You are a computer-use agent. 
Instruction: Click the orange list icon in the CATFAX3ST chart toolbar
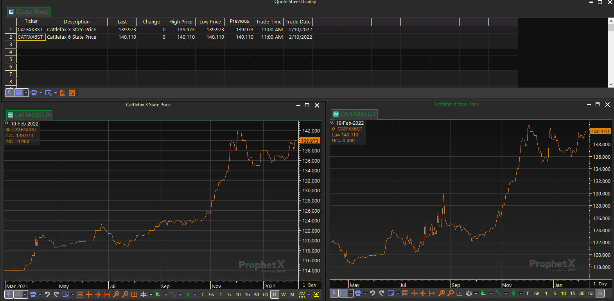[80, 294]
